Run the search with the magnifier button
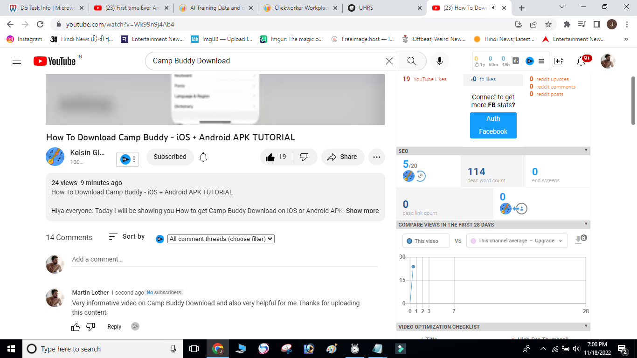The height and width of the screenshot is (358, 637). (411, 61)
